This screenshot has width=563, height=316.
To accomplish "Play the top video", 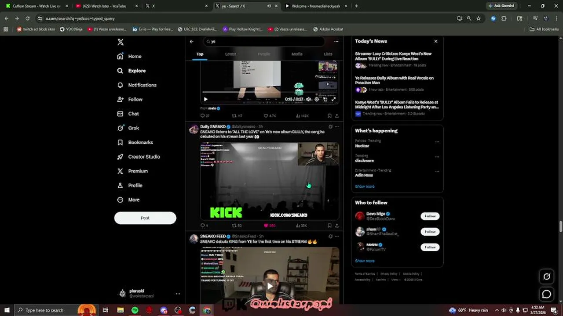I will 205,99.
